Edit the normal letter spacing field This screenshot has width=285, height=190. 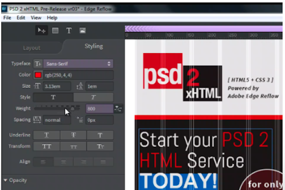pos(57,120)
